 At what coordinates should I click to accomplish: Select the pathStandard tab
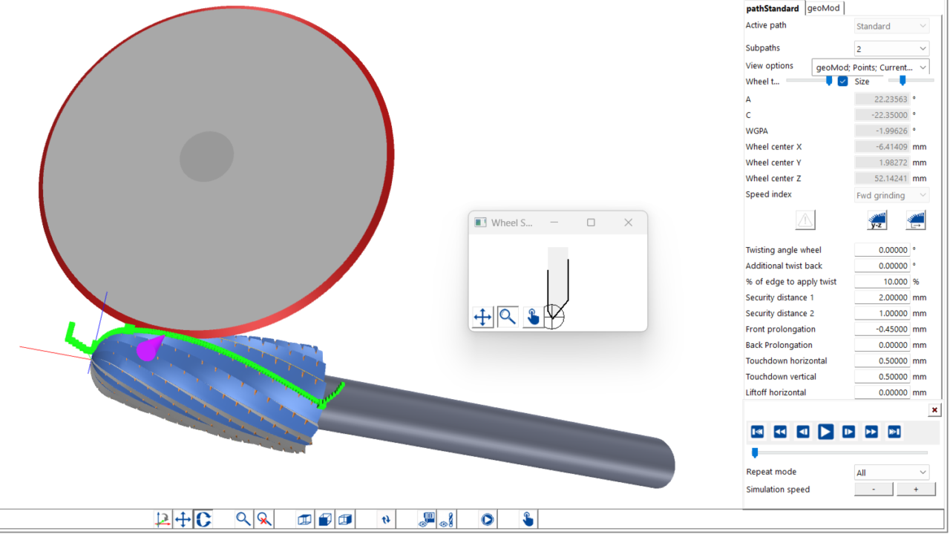point(773,8)
